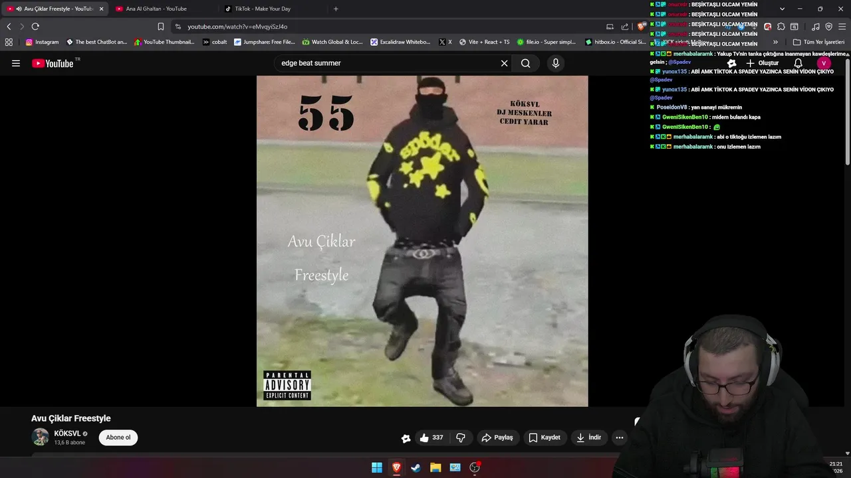The width and height of the screenshot is (851, 478).
Task: Open the file.io Super simple bookmark
Action: click(x=547, y=42)
